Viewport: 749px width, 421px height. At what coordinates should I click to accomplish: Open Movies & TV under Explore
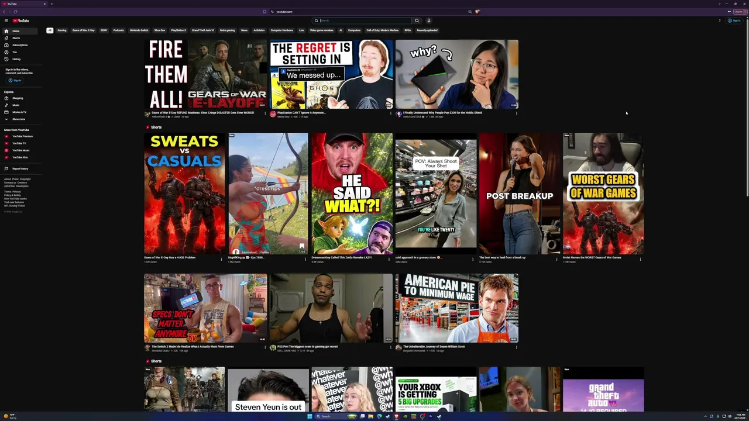pyautogui.click(x=19, y=112)
